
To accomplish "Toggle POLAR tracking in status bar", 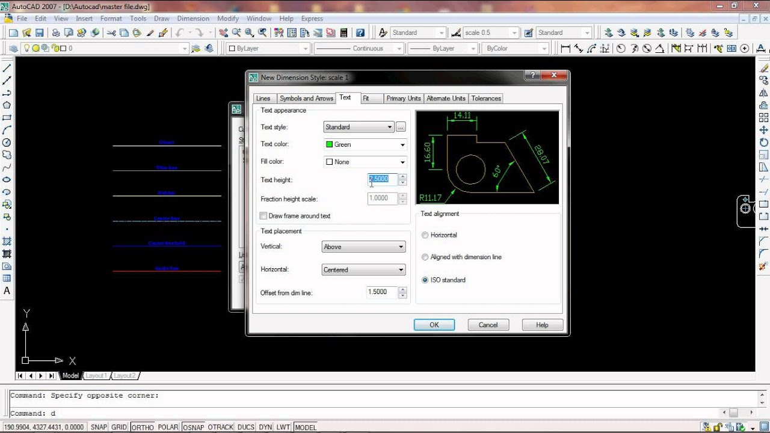I will click(168, 427).
